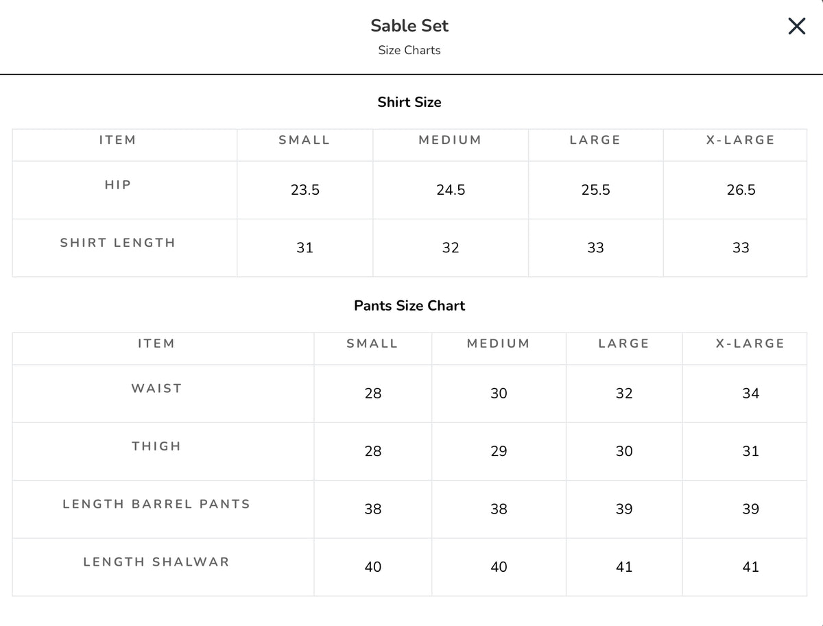823x626 pixels.
Task: Select the hip value 23.5
Action: (x=305, y=191)
